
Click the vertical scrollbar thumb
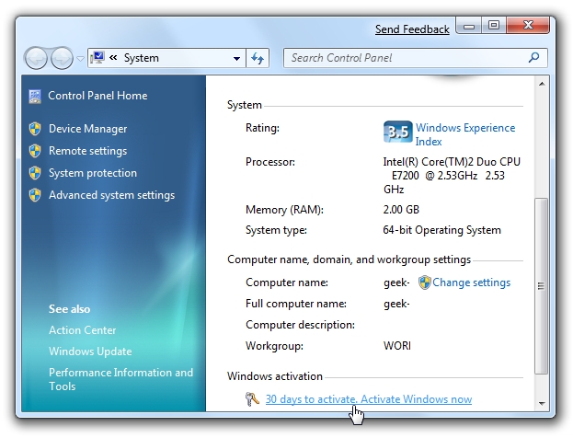point(542,286)
